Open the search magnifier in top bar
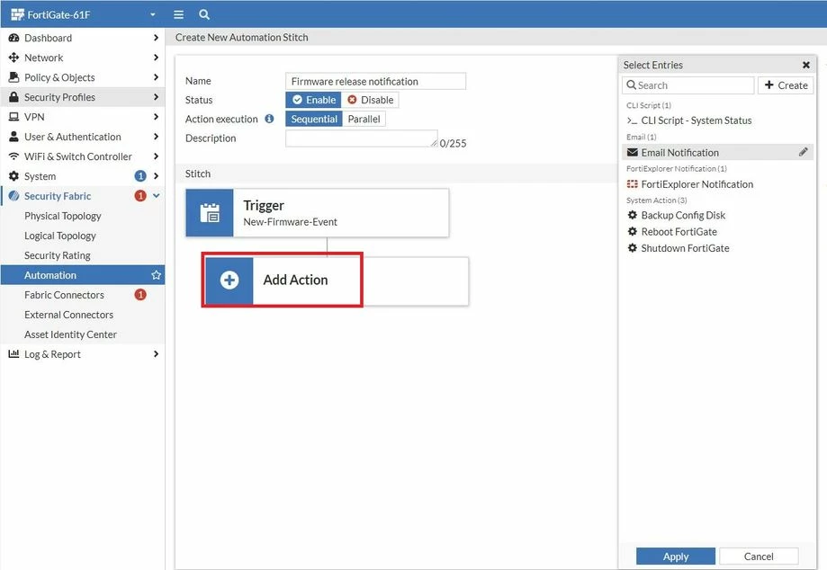This screenshot has width=827, height=570. (204, 14)
